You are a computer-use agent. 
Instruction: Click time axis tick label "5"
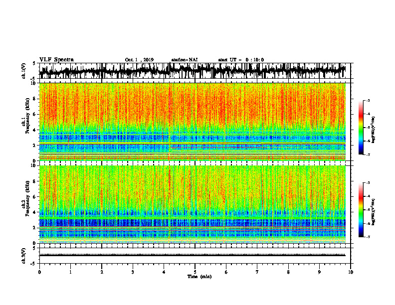195,272
